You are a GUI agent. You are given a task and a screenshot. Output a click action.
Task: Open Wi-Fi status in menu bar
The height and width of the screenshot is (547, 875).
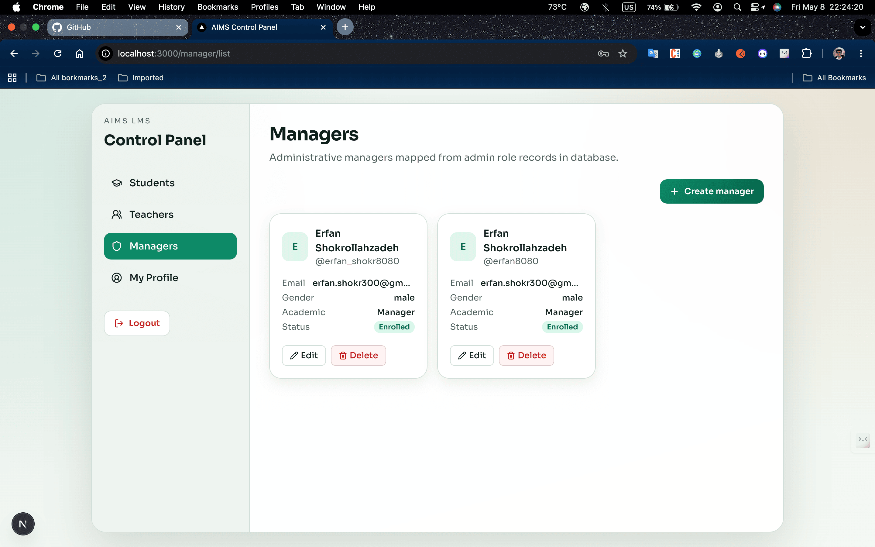696,7
